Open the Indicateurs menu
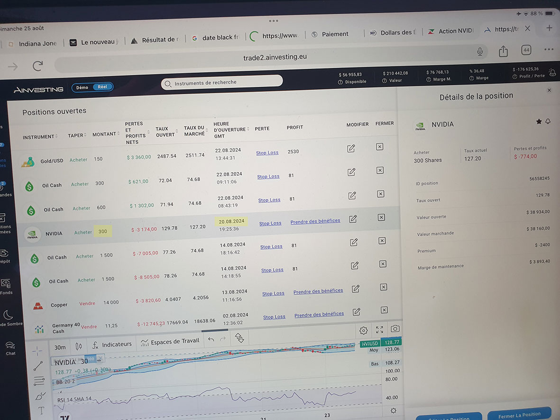The width and height of the screenshot is (560, 420). coord(111,345)
